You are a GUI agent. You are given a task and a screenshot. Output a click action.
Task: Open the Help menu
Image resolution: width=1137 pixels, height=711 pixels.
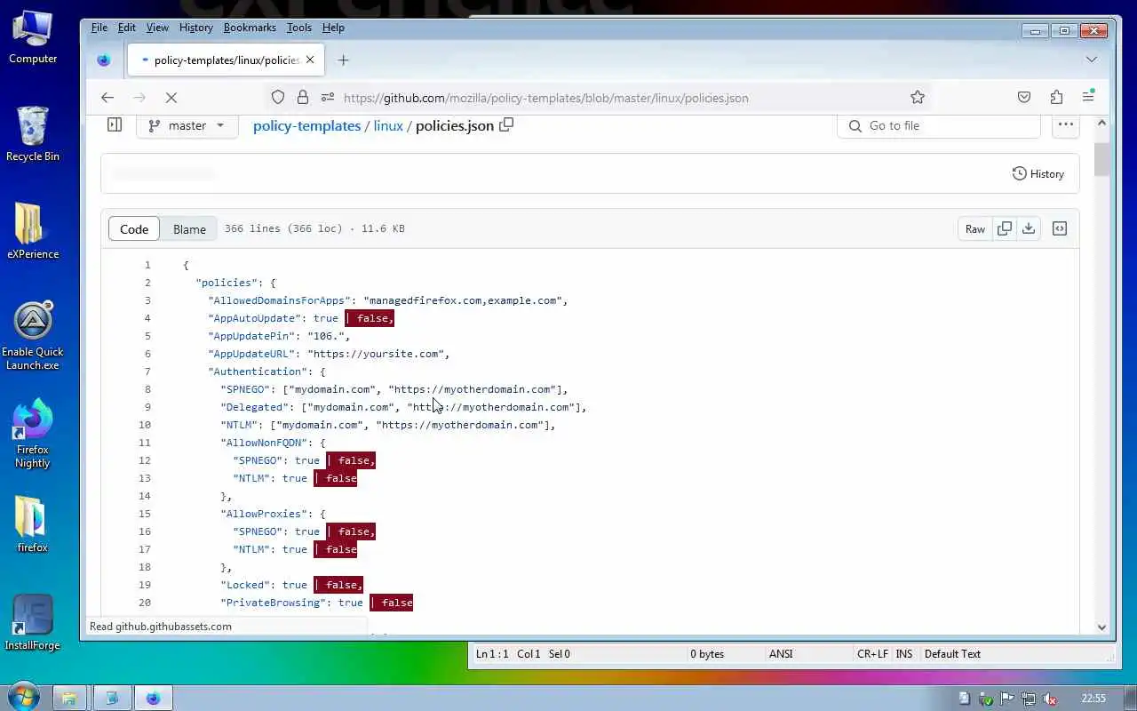(x=333, y=28)
